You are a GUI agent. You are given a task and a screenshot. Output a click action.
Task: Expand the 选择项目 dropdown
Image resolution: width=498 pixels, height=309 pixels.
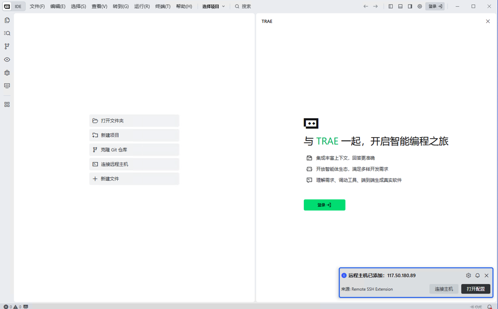point(214,6)
